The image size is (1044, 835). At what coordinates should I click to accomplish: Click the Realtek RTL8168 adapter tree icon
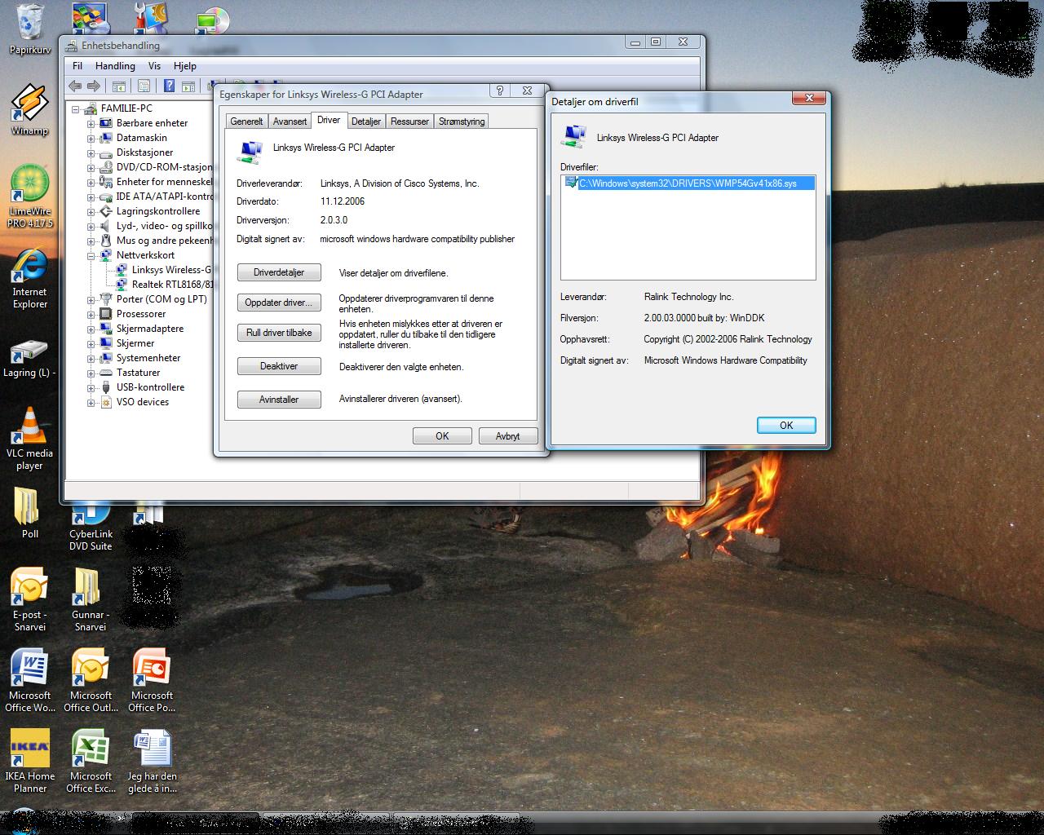pyautogui.click(x=122, y=284)
